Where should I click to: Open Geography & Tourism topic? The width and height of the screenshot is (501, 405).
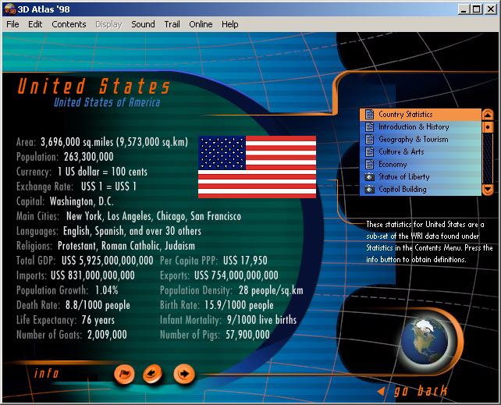coord(421,139)
